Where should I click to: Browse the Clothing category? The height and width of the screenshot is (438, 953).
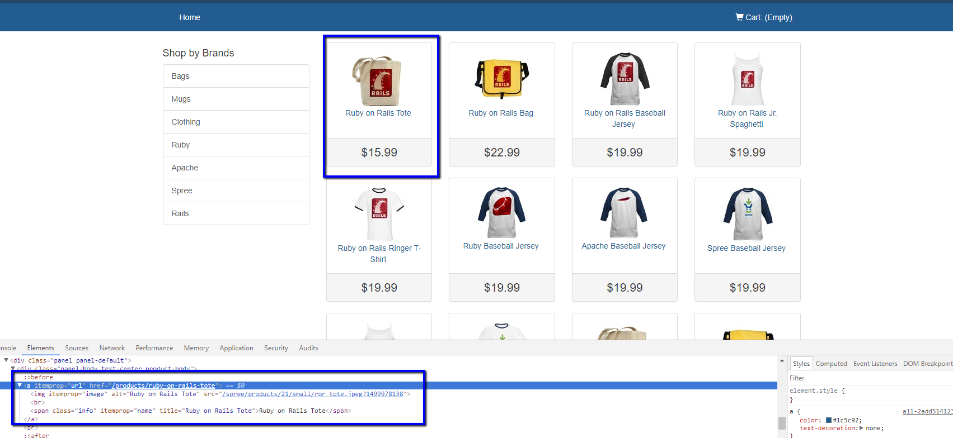[x=236, y=122]
